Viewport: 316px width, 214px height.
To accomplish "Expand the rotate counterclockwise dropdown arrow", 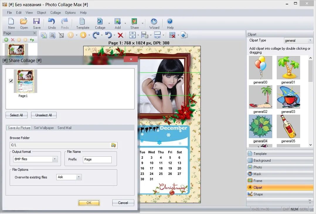I will click(x=114, y=35).
